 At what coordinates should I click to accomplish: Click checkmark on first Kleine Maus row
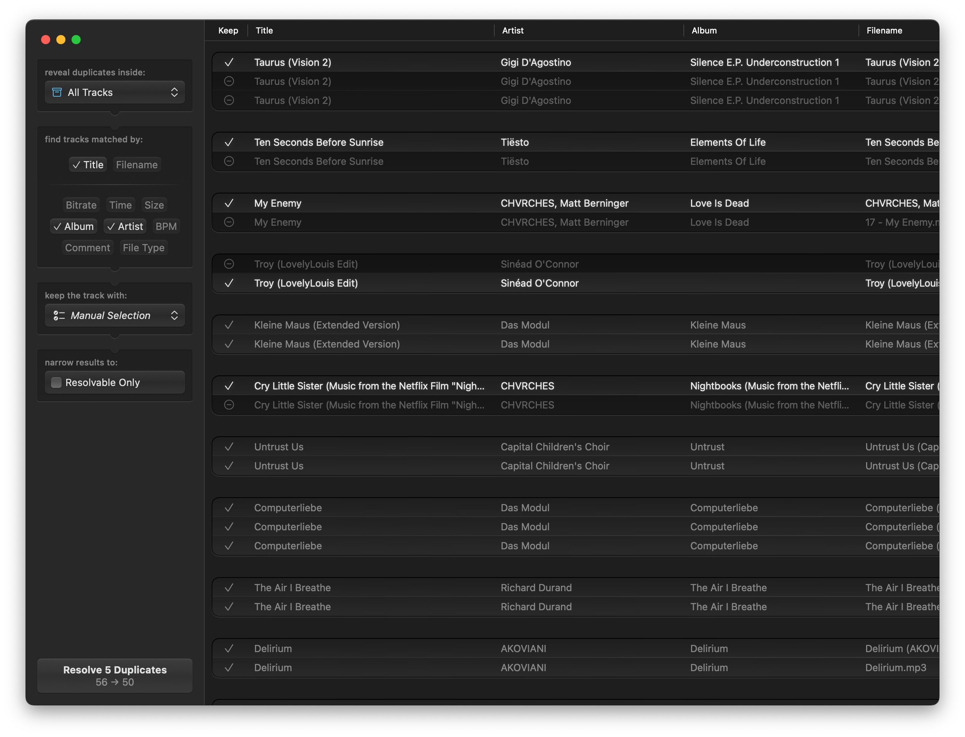tap(229, 325)
